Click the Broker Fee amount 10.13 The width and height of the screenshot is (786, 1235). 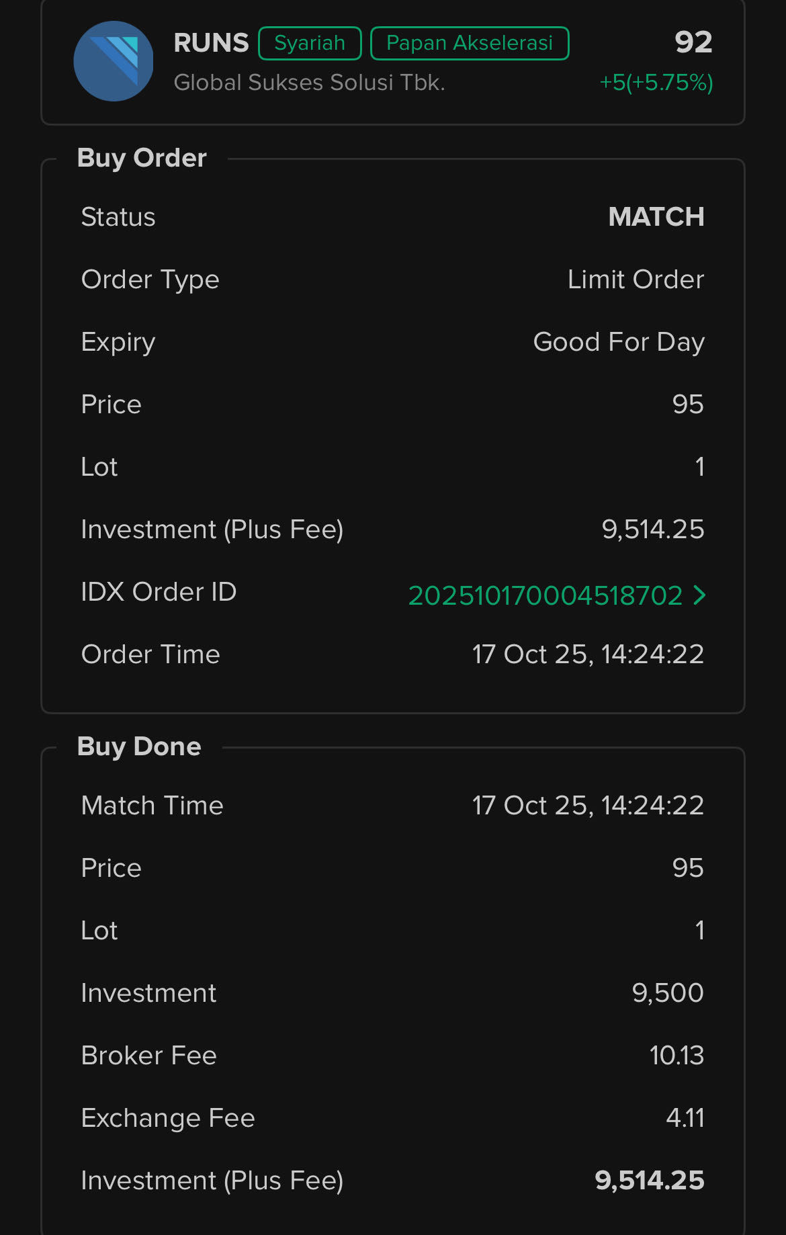point(676,1056)
